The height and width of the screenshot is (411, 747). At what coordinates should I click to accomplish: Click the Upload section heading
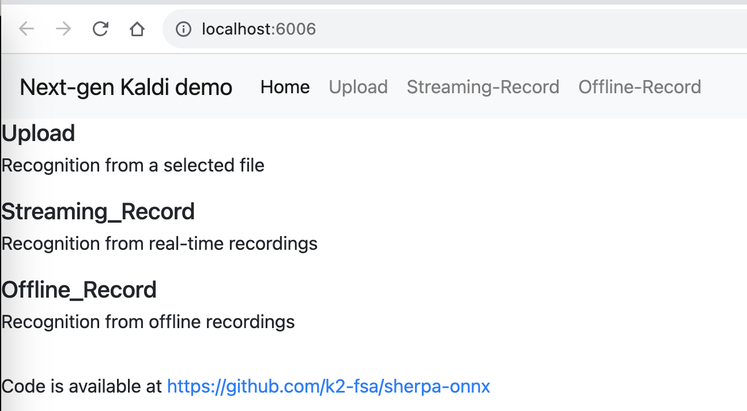[x=38, y=134]
